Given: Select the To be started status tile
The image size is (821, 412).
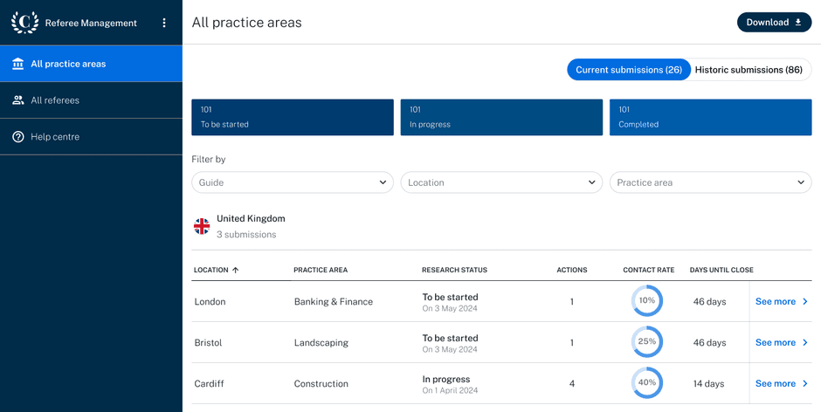Looking at the screenshot, I should tap(293, 117).
